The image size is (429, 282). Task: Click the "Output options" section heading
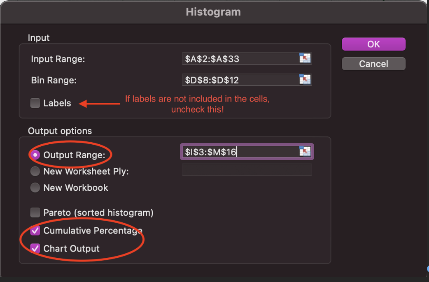click(x=60, y=131)
